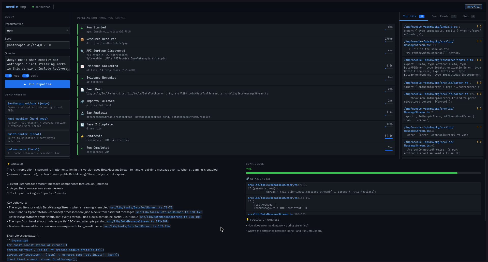488x262 pixels.
Task: Click the typescript code block label
Action: pyautogui.click(x=20, y=240)
